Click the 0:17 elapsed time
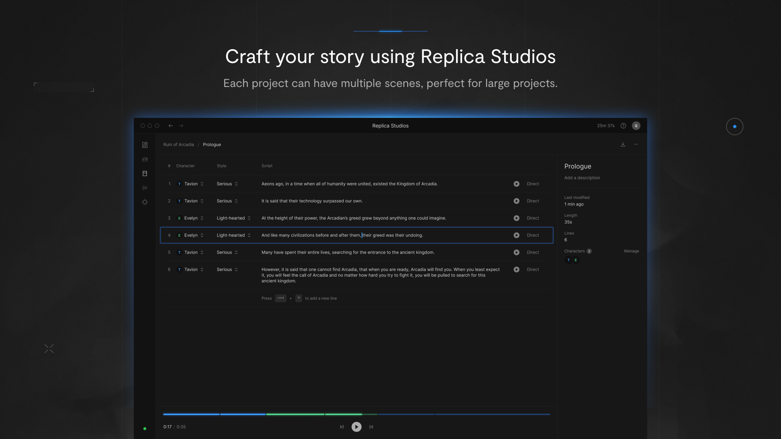Screen dimensions: 781x439 coord(167,427)
